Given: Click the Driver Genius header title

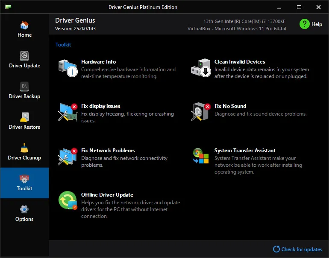Looking at the screenshot, I should tap(75, 20).
